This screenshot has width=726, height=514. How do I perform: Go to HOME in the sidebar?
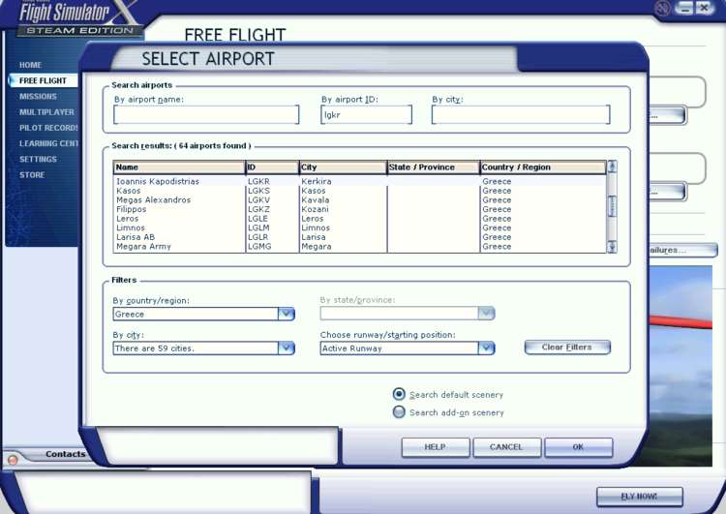tap(31, 65)
